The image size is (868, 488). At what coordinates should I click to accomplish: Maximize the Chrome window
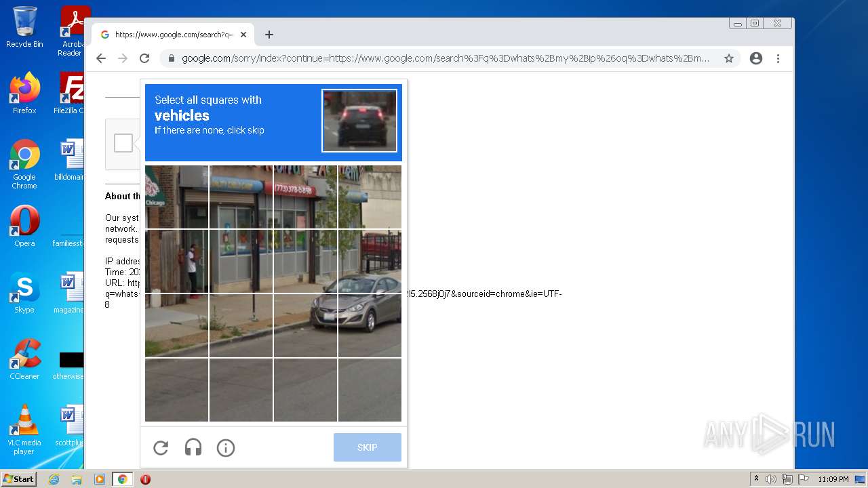click(755, 23)
